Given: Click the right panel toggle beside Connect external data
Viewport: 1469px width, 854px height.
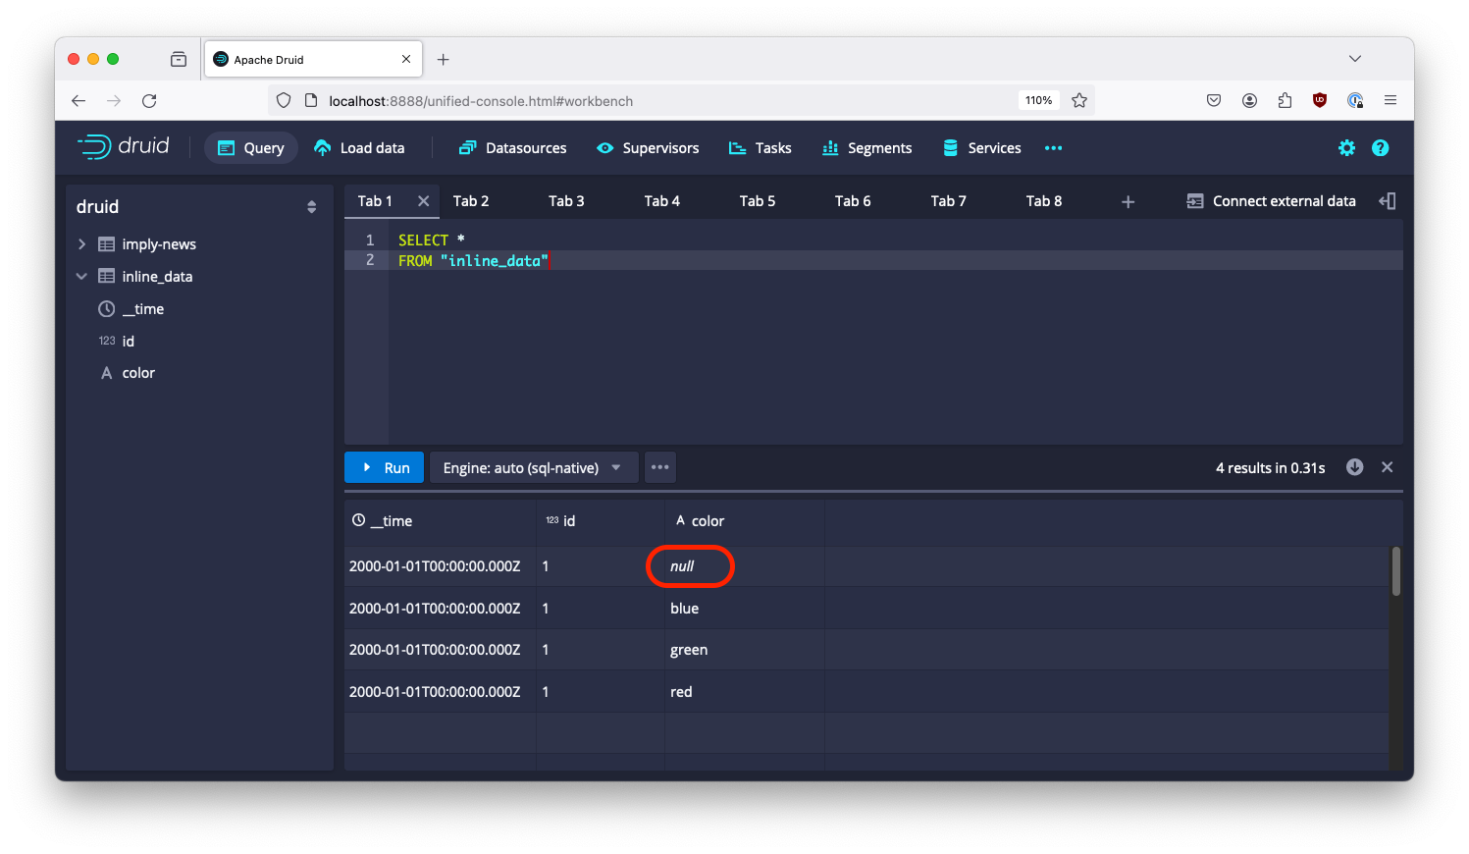Looking at the screenshot, I should tap(1387, 200).
